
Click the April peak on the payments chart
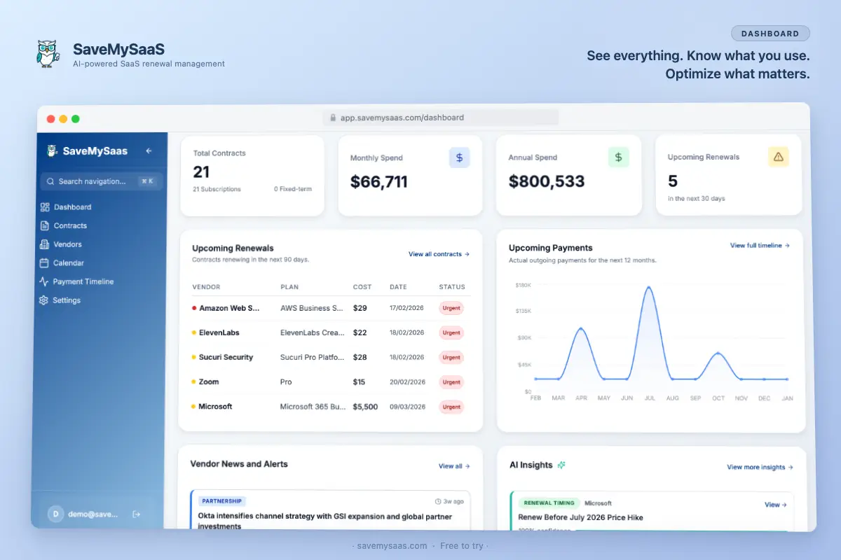pos(581,328)
